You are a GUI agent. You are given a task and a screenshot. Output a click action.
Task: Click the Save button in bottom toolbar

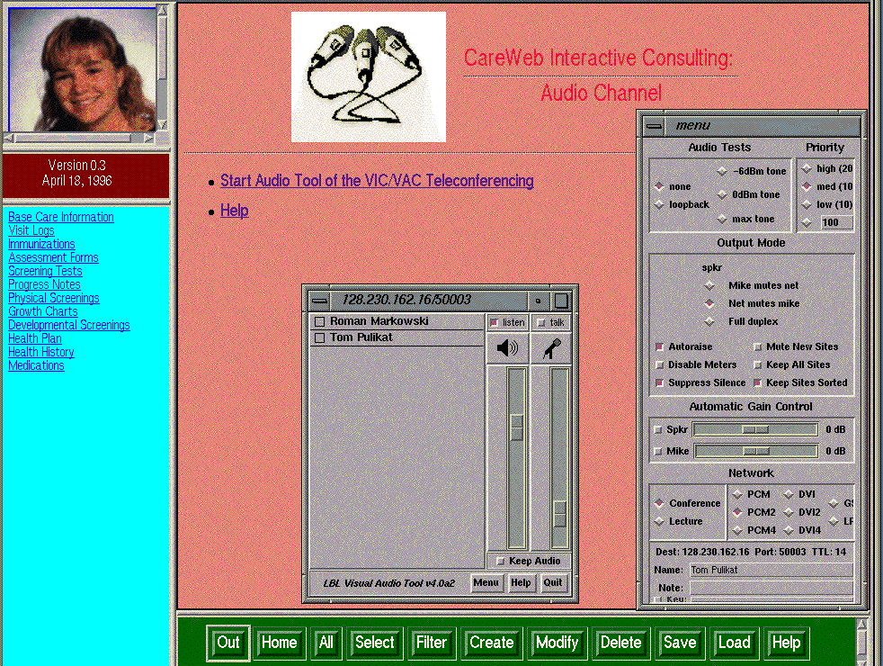click(x=680, y=643)
